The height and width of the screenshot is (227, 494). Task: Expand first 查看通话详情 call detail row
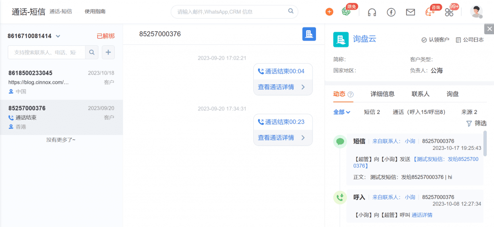[x=282, y=87]
